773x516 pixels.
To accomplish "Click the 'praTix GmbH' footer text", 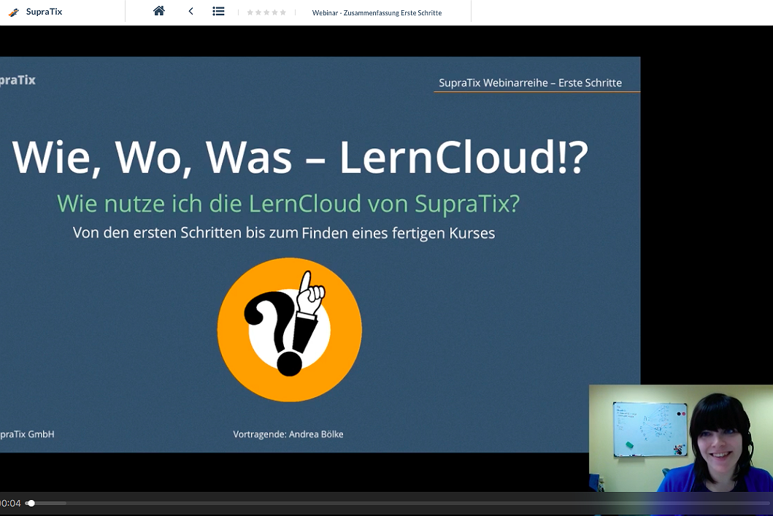I will [27, 434].
